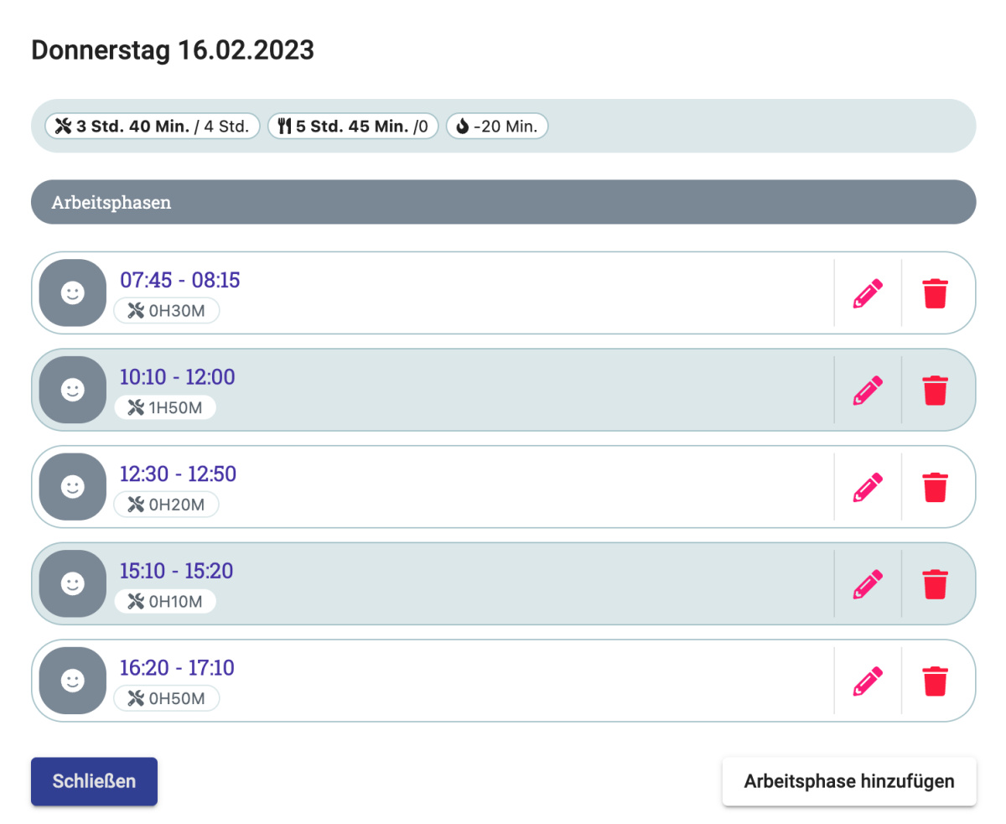Viewport: 1006px width, 824px height.
Task: Click the 0H50M duration badge
Action: pyautogui.click(x=167, y=698)
